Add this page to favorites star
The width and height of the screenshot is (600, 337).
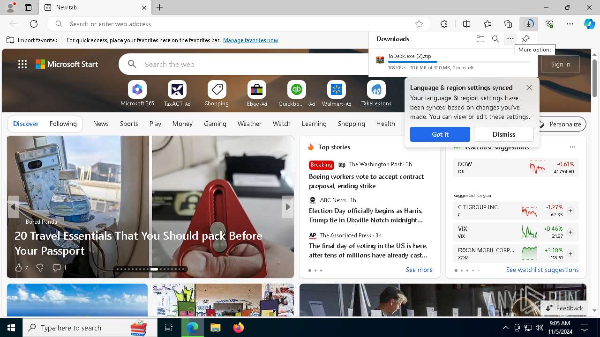(x=419, y=24)
